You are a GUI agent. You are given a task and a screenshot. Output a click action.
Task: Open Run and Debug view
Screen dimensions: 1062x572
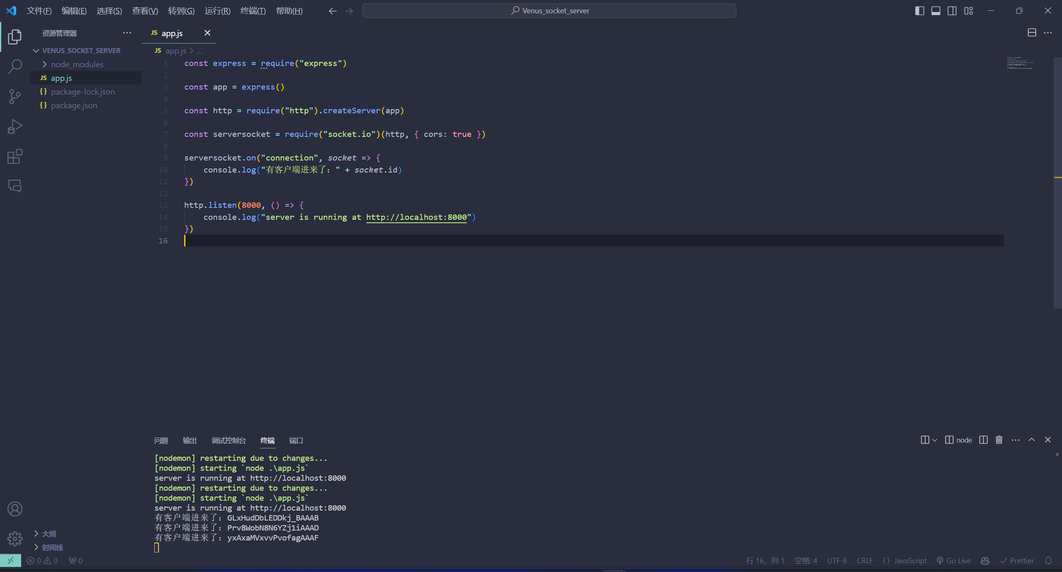pos(15,127)
